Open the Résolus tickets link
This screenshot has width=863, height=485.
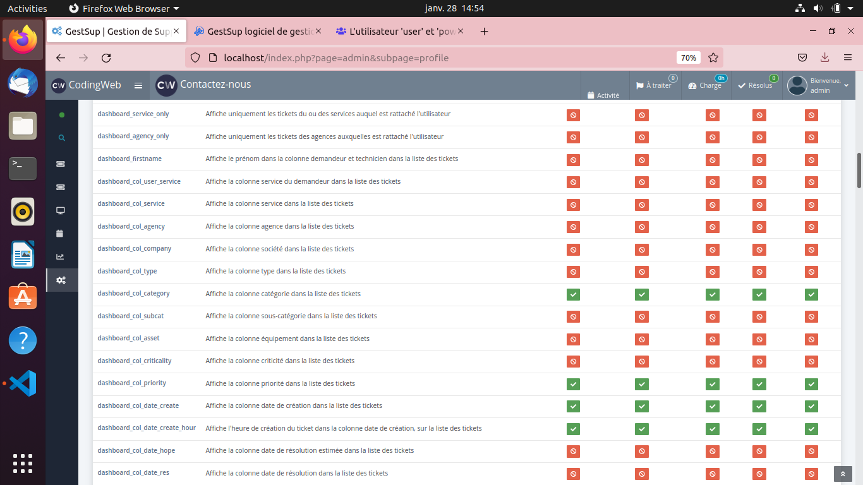(755, 85)
